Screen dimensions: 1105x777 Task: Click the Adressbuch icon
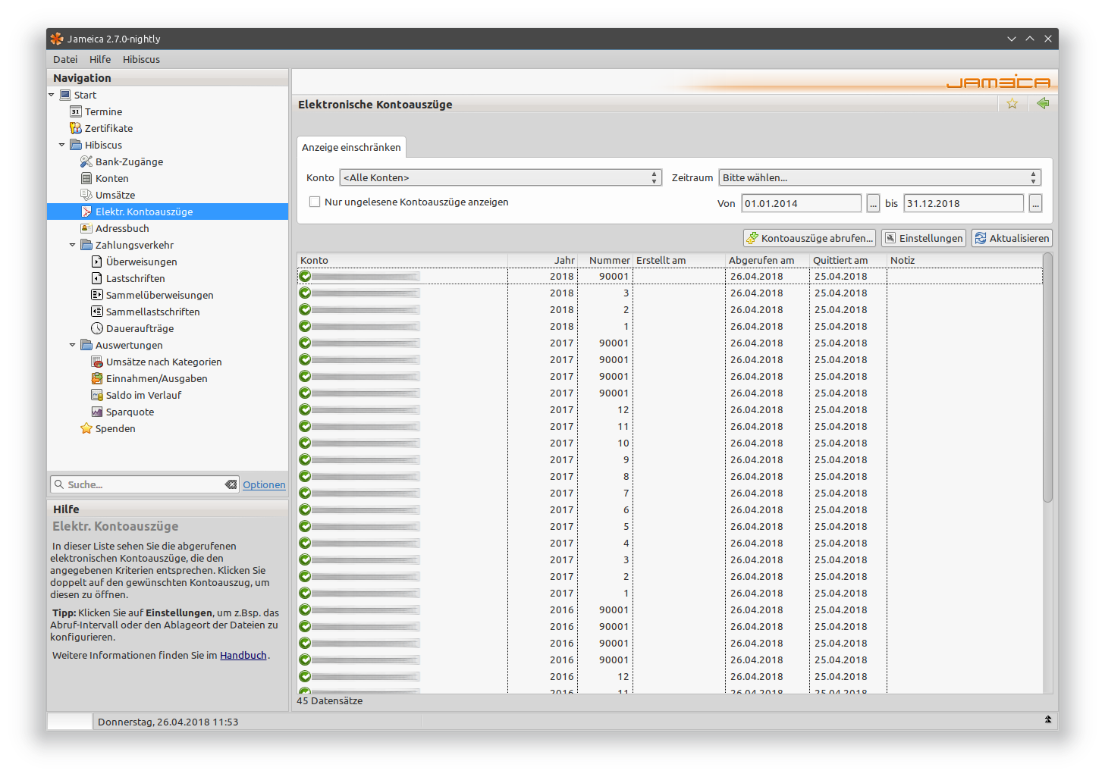coord(86,228)
